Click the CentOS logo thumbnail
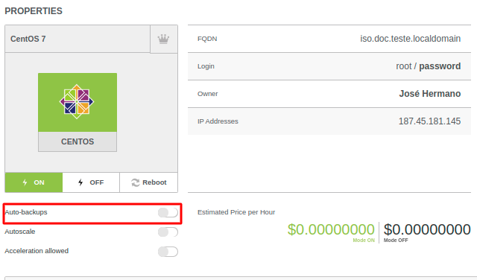Image resolution: width=477 pixels, height=280 pixels. coord(78,102)
